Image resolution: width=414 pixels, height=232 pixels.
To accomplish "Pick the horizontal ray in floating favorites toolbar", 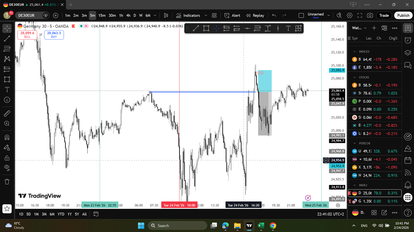I will tap(247, 28).
